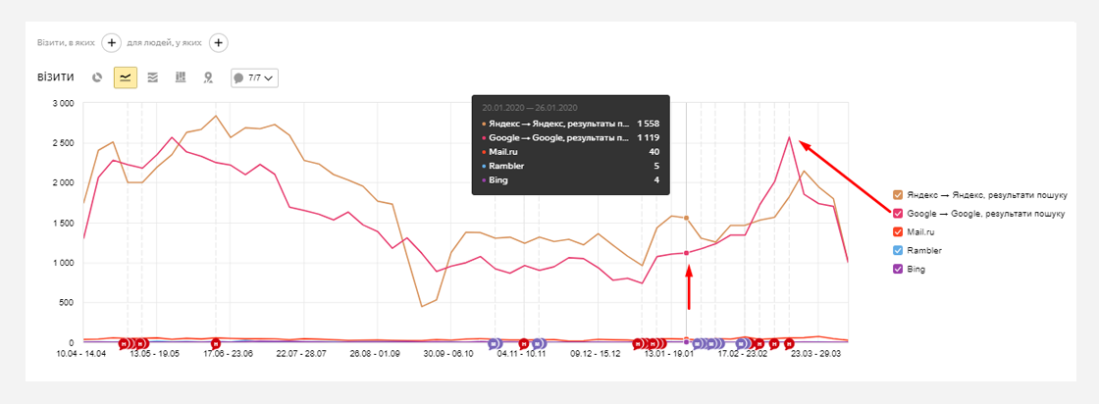1099x404 pixels.
Task: Click the red annotation marker near 17.06 - 23.06
Action: (x=216, y=343)
